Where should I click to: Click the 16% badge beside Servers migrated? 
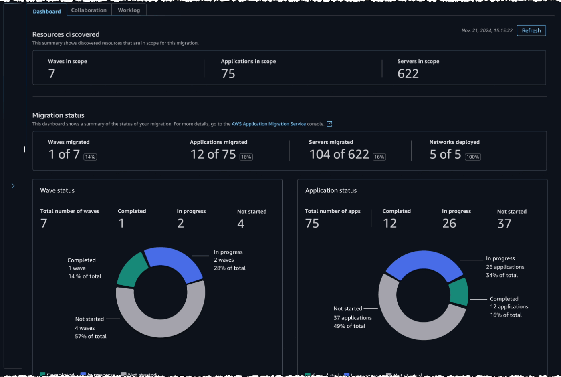point(379,157)
